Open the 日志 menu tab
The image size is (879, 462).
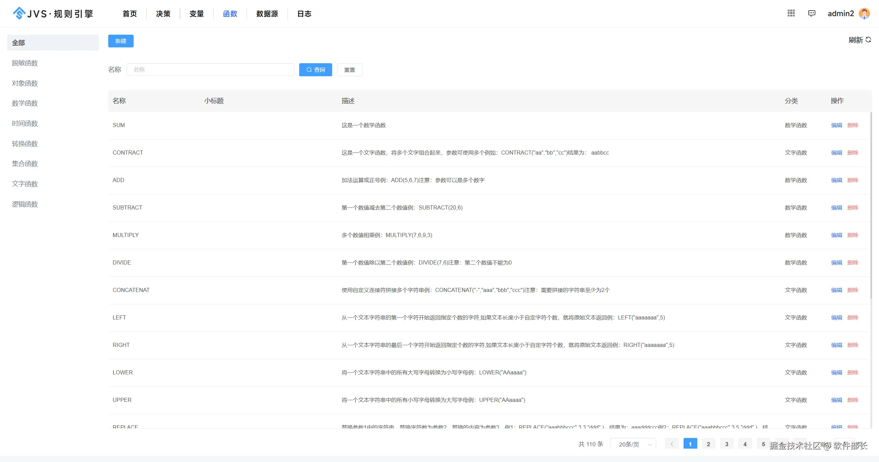304,14
